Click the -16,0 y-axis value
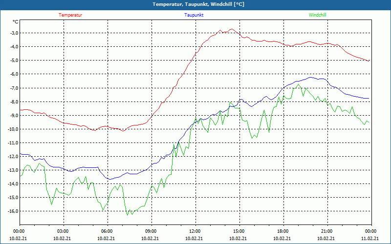The width and height of the screenshot is (391, 244). [13, 211]
